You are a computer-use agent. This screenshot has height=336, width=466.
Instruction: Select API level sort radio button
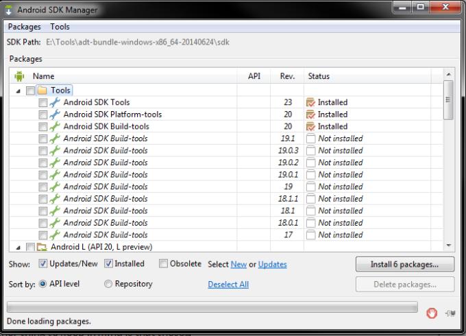pos(42,284)
